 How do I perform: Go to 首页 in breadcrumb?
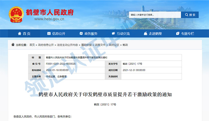[32, 45]
